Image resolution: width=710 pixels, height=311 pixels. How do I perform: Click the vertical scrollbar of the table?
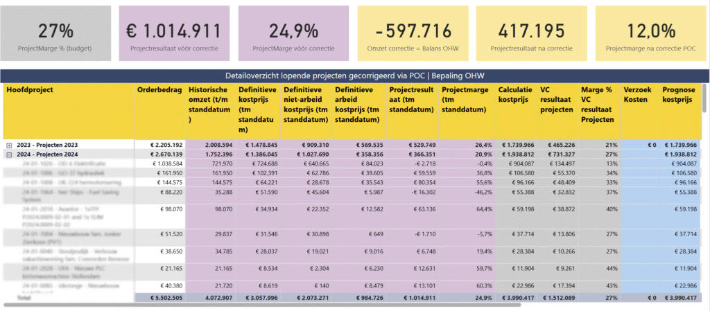pos(705,98)
